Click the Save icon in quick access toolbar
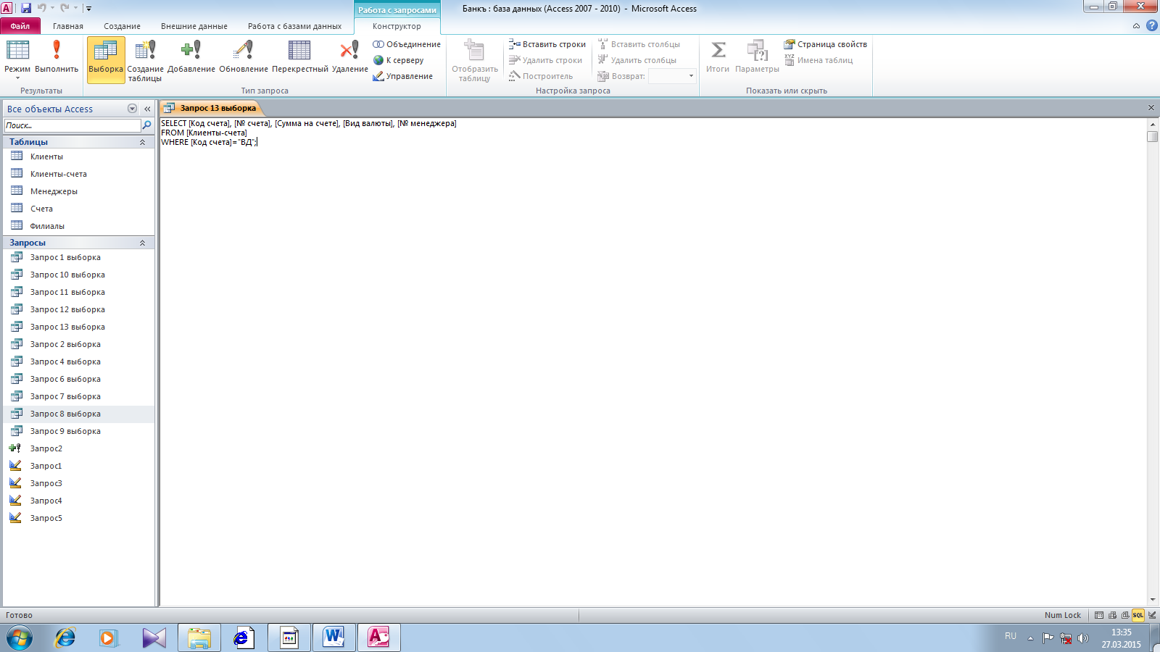Image resolution: width=1160 pixels, height=652 pixels. pyautogui.click(x=26, y=8)
